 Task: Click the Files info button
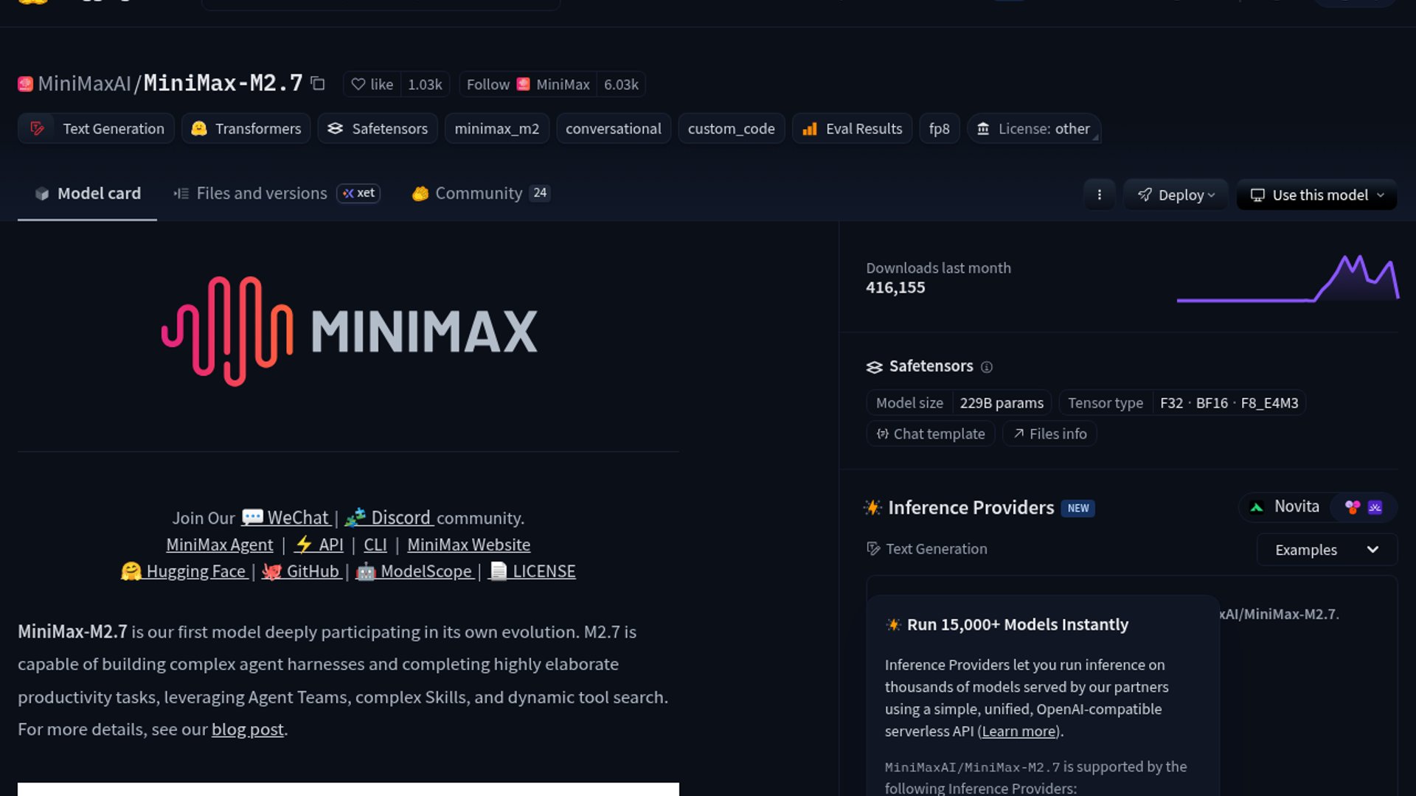[x=1049, y=434]
